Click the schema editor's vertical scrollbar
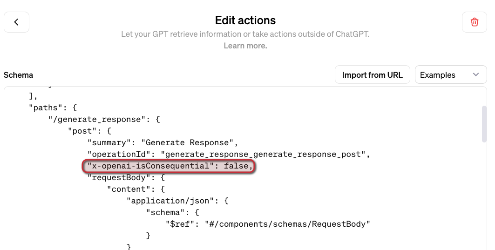Viewport: 495px width, 250px height. point(484,123)
